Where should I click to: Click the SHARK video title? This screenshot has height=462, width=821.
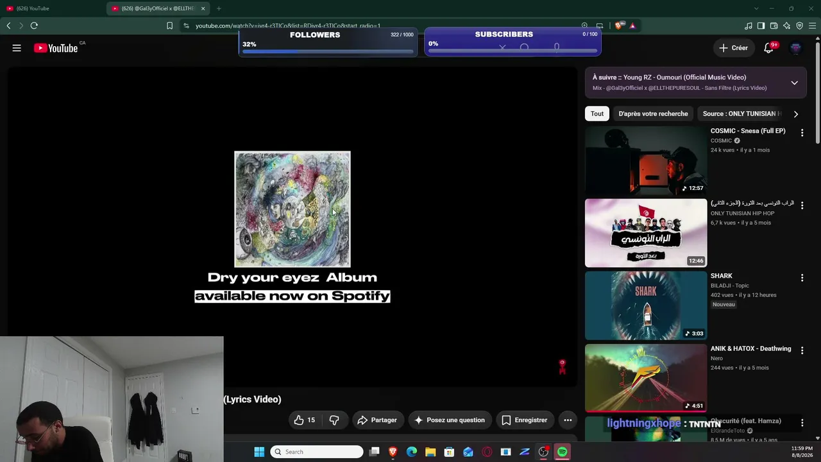[722, 276]
